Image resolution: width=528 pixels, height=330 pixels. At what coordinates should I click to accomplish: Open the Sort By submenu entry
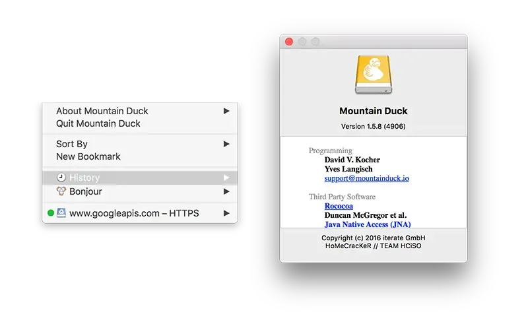pos(140,144)
